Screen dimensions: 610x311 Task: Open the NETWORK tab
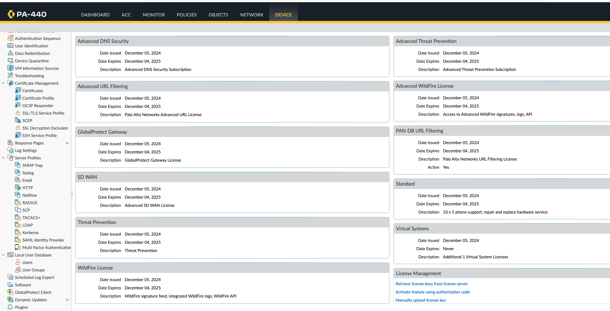coord(252,15)
